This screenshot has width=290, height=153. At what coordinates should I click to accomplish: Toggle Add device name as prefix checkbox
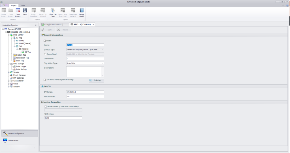click(44, 80)
